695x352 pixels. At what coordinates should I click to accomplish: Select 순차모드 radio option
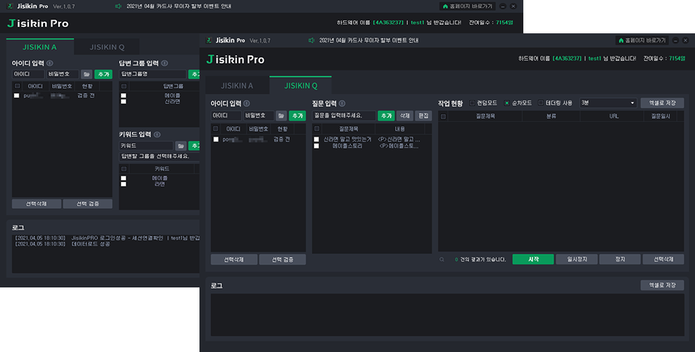pyautogui.click(x=507, y=103)
